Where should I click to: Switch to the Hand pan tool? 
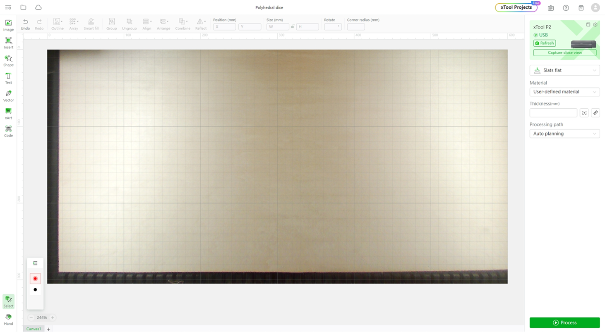pos(8,319)
